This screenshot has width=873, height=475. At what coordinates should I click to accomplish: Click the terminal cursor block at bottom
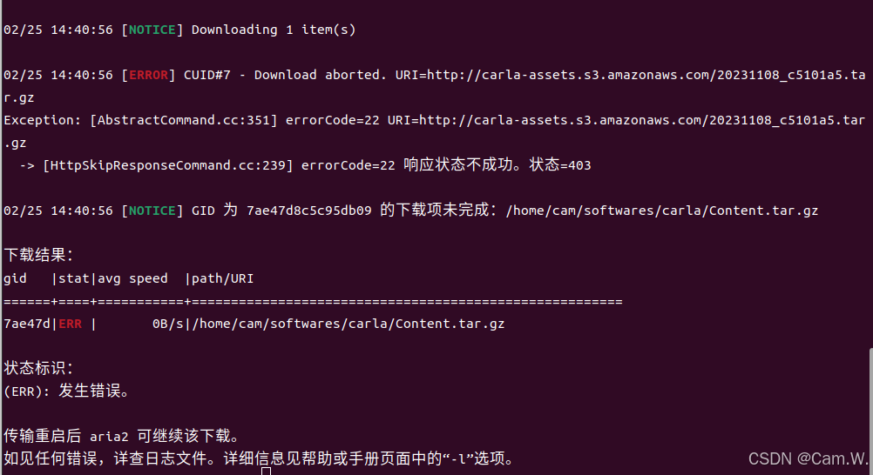pos(266,472)
